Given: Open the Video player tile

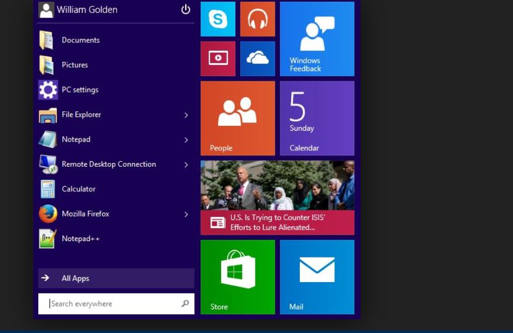Looking at the screenshot, I should [218, 59].
